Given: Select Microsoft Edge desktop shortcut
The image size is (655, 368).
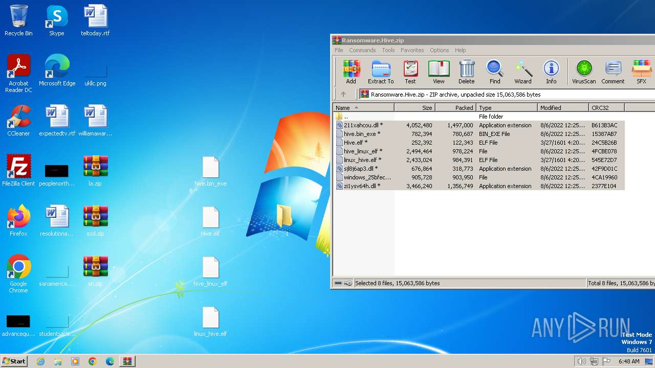Looking at the screenshot, I should (x=57, y=71).
